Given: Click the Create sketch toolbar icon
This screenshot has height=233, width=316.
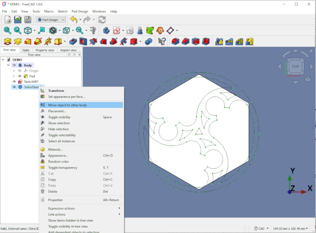Looking at the screenshot, I should 117,31.
